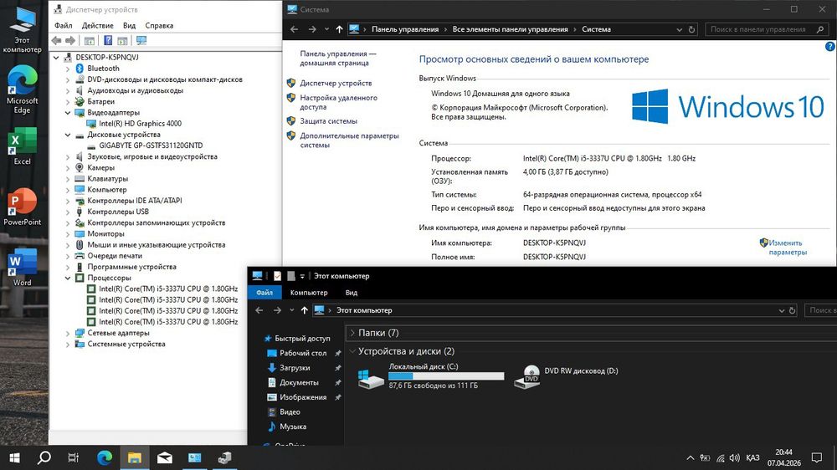Go back in the Система window
This screenshot has width=837, height=470.
(x=294, y=29)
